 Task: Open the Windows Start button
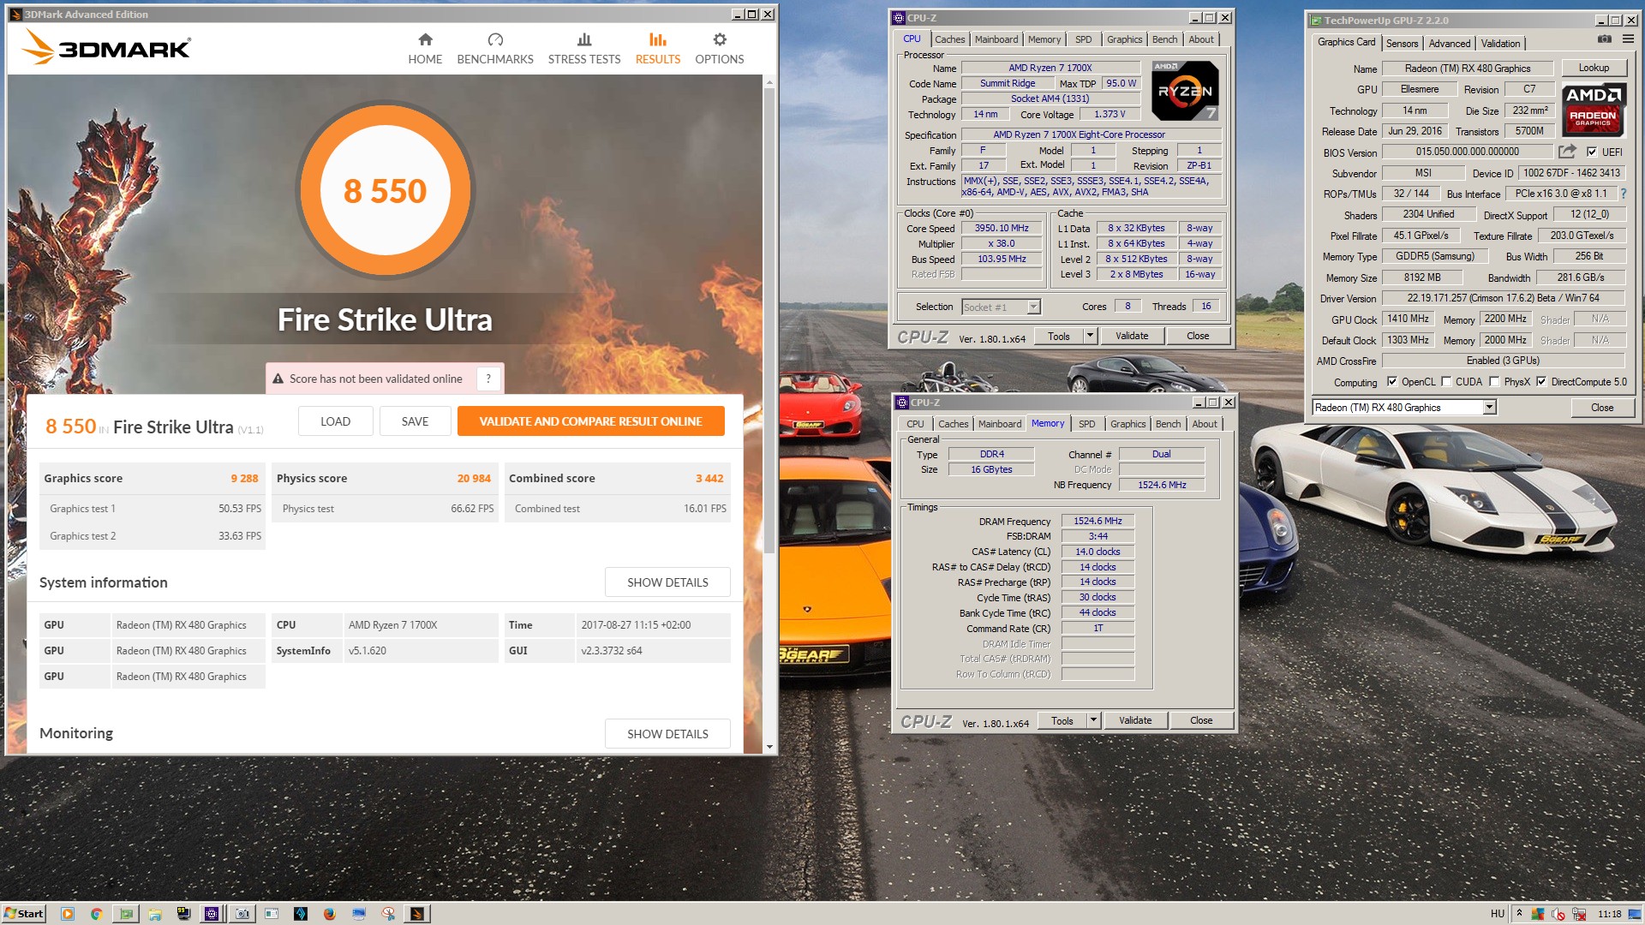pyautogui.click(x=24, y=914)
